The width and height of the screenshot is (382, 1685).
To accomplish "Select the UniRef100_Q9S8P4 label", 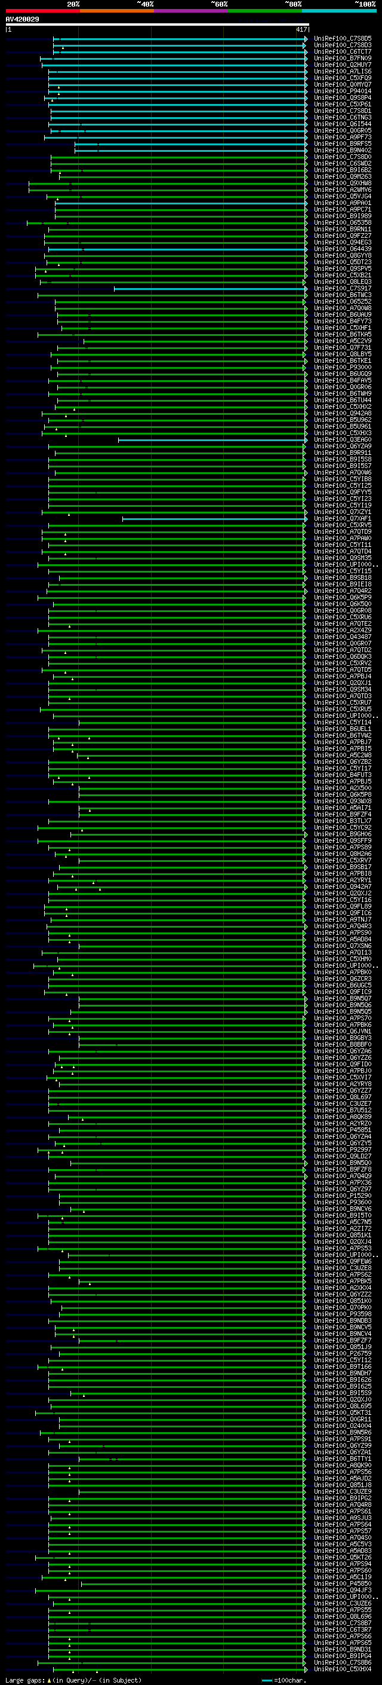I will [343, 97].
